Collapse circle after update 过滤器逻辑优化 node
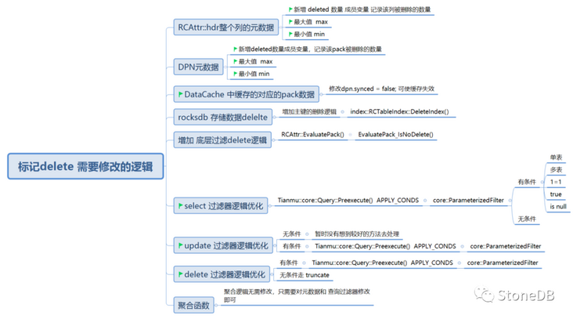The width and height of the screenshot is (573, 319). coord(275,245)
